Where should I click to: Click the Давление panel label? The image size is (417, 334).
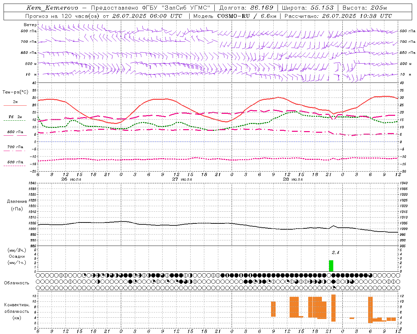pyautogui.click(x=17, y=202)
